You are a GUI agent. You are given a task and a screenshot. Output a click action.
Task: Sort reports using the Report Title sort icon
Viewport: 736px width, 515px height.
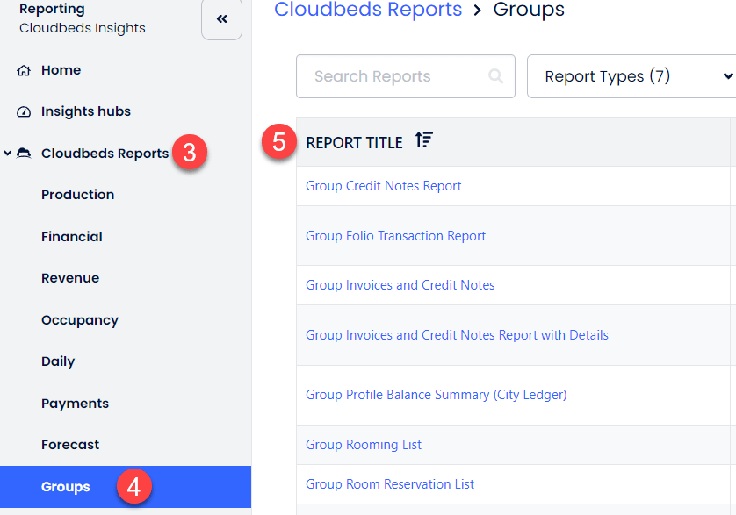[x=424, y=139]
